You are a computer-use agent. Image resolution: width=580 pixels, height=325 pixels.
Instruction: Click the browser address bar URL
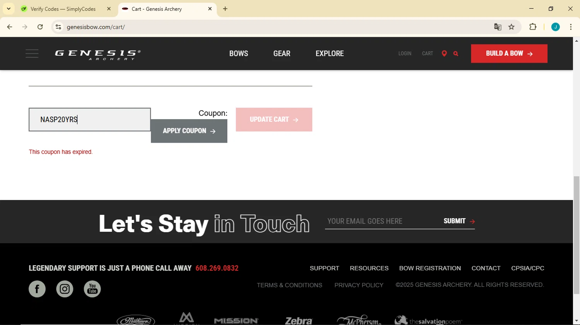tap(96, 27)
